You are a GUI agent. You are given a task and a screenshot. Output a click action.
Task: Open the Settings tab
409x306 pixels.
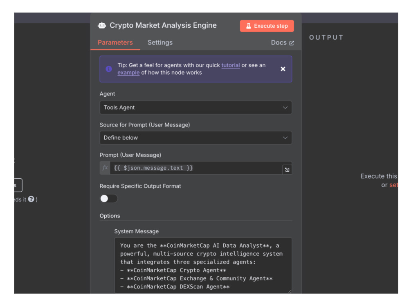160,42
